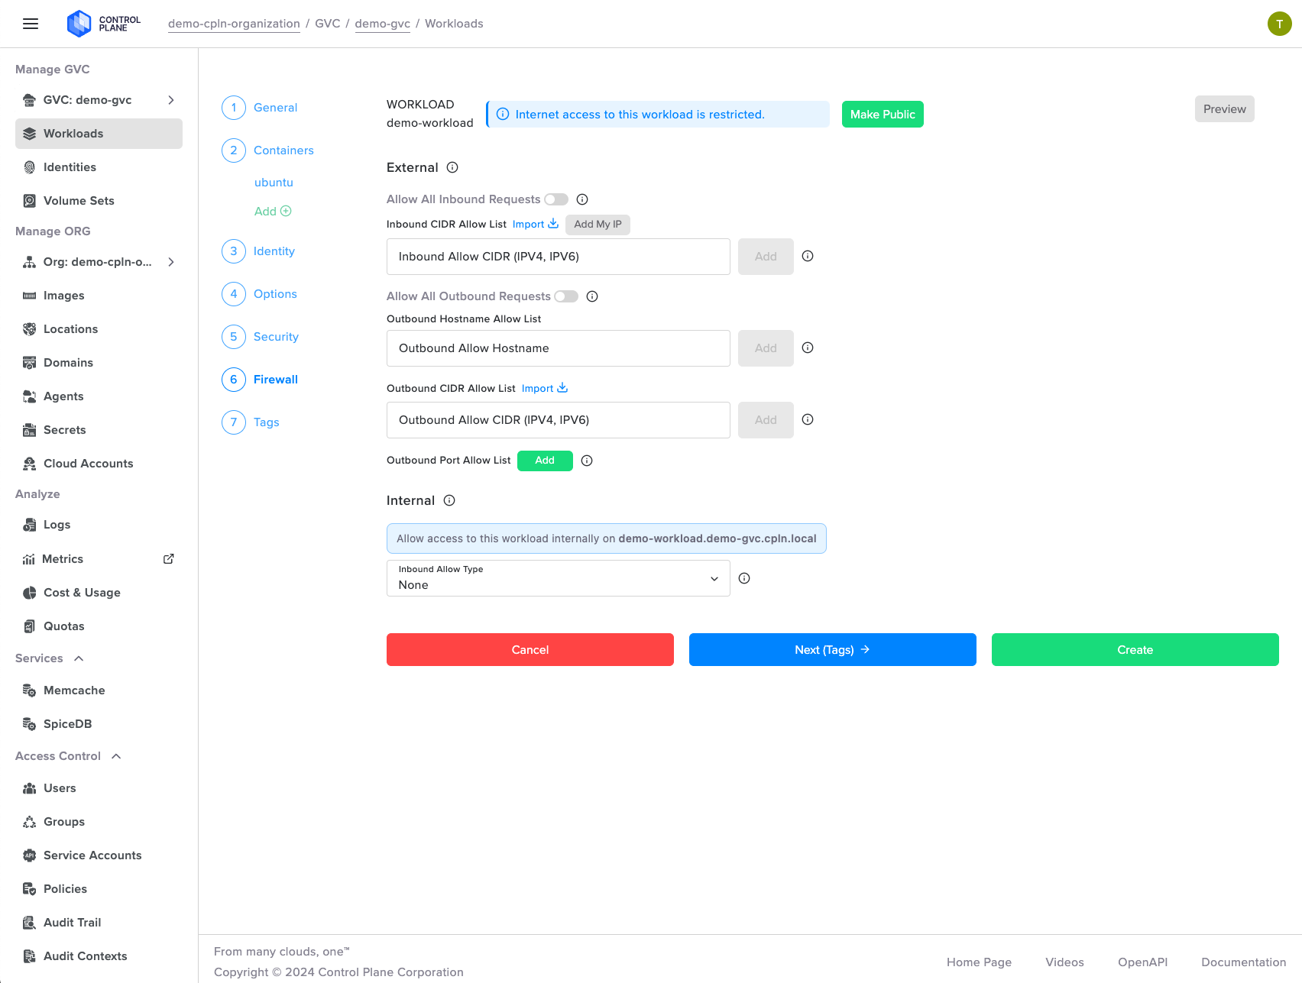Select the Identities fingerprint icon in sidebar
The image size is (1302, 983).
click(x=28, y=167)
